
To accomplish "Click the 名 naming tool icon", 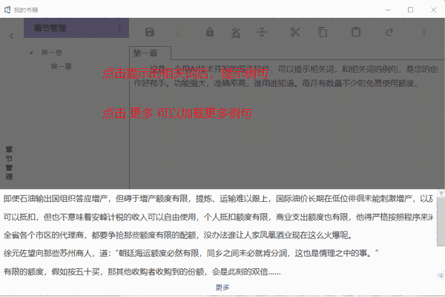I will coord(236,33).
